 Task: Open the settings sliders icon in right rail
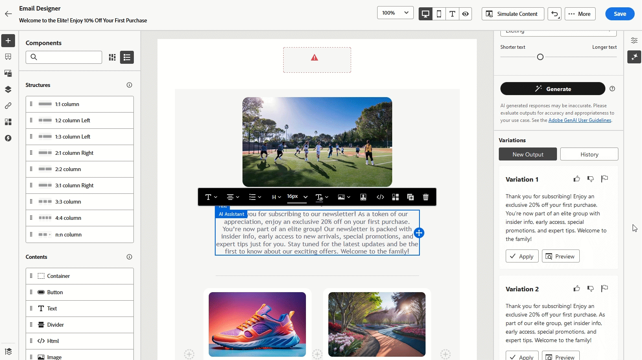pyautogui.click(x=634, y=40)
